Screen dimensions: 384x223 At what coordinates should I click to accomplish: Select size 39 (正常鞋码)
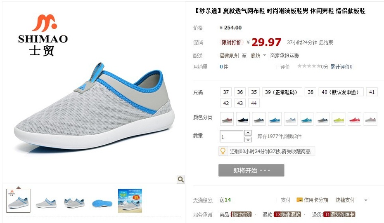point(282,92)
